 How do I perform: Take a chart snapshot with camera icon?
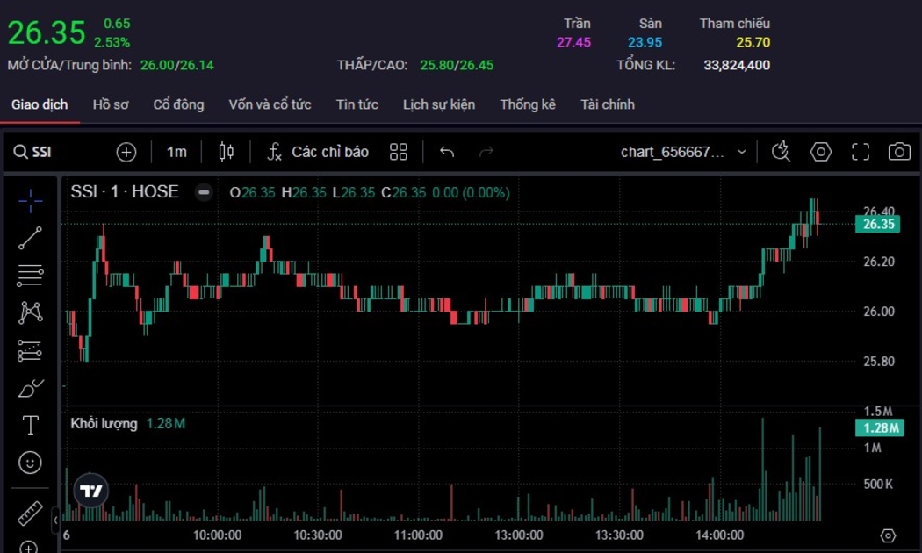(x=898, y=152)
